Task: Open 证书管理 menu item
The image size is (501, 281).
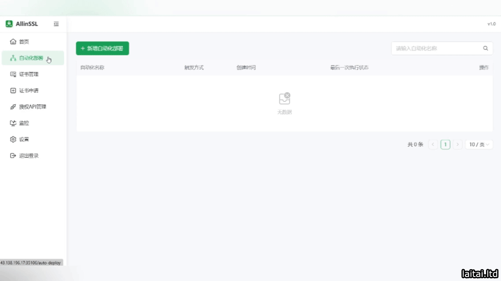Action: pos(29,74)
